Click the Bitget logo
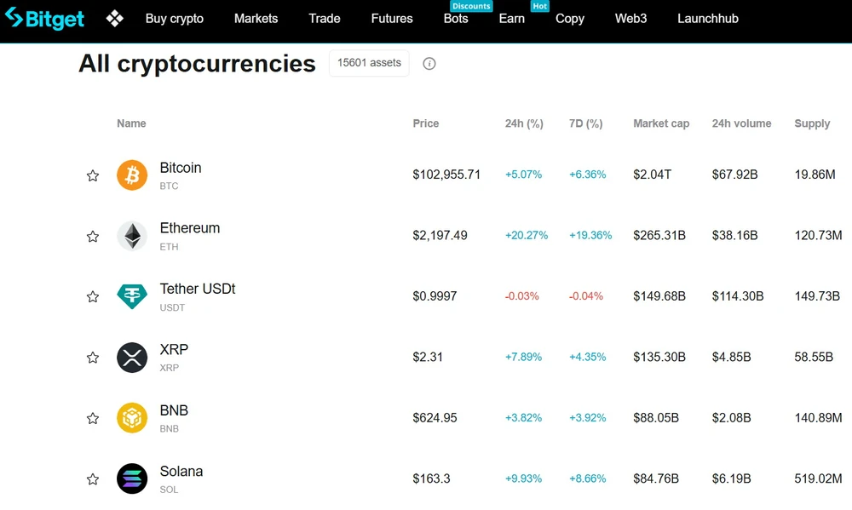This screenshot has height=510, width=852. point(45,18)
